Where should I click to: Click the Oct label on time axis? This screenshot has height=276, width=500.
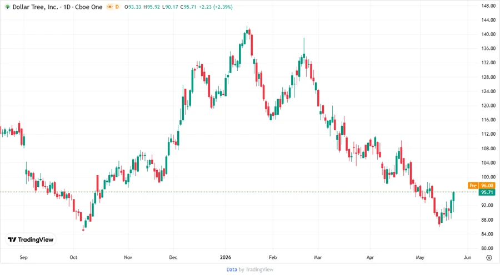click(73, 257)
